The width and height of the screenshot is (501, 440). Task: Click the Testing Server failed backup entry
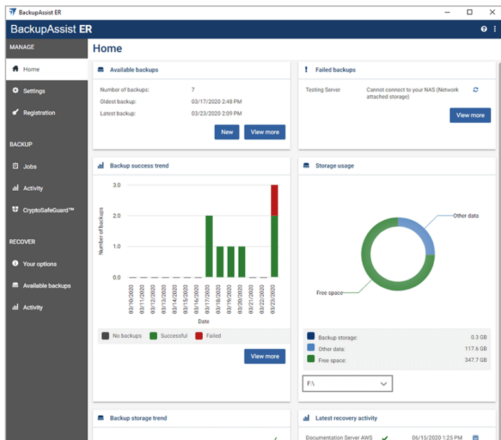coord(323,90)
